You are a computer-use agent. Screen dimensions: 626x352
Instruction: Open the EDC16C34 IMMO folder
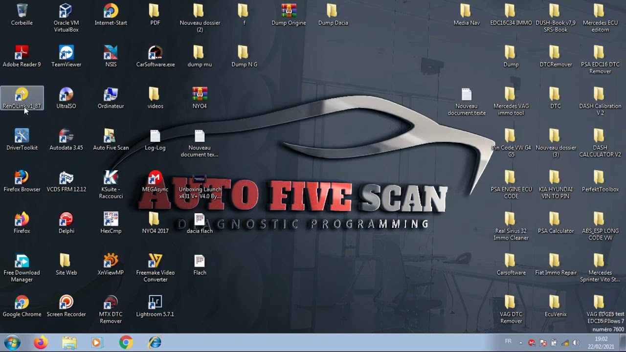(511, 15)
